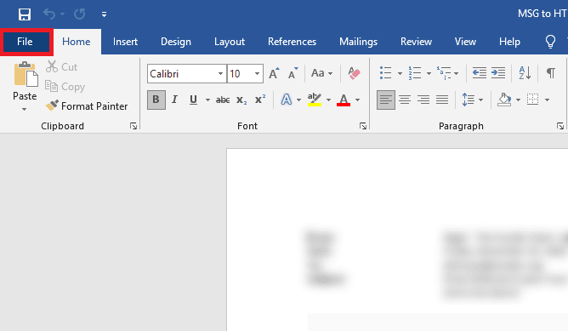Expand underline style dropdown arrow

tap(207, 100)
